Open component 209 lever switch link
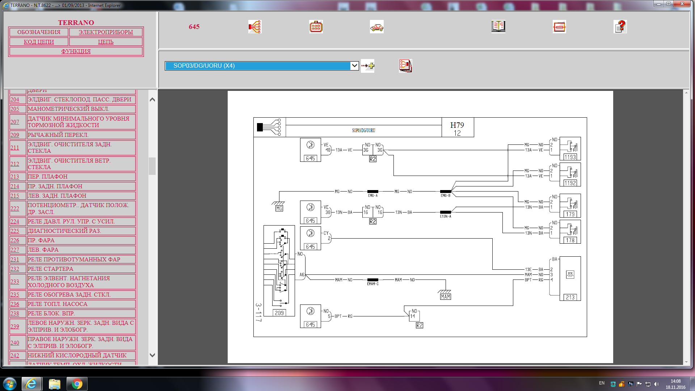 coord(15,135)
